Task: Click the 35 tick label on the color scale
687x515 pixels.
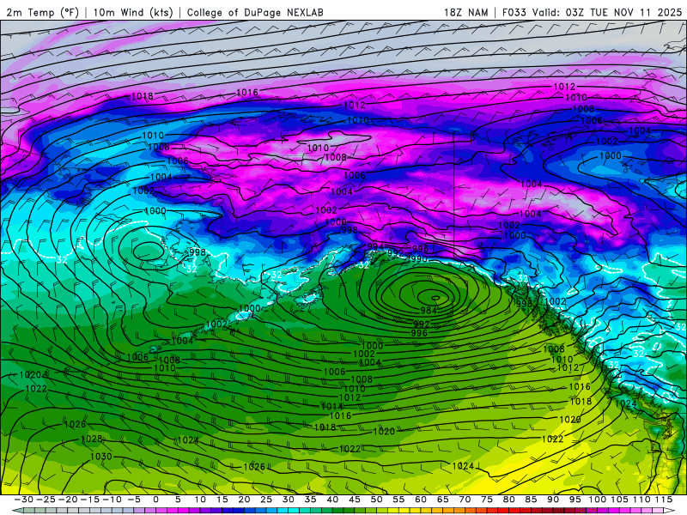Action: coord(310,500)
